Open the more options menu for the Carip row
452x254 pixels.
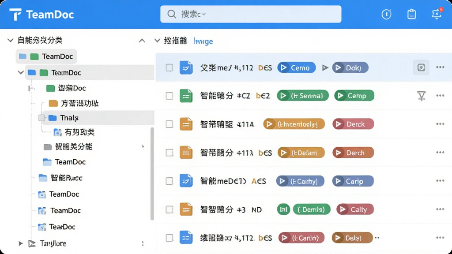[440, 181]
